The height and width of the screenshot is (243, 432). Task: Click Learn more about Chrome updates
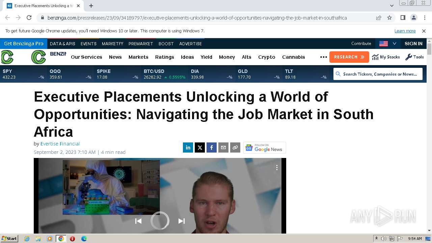pyautogui.click(x=405, y=31)
